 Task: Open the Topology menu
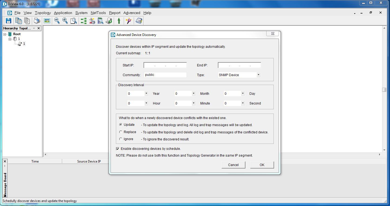[x=43, y=13]
